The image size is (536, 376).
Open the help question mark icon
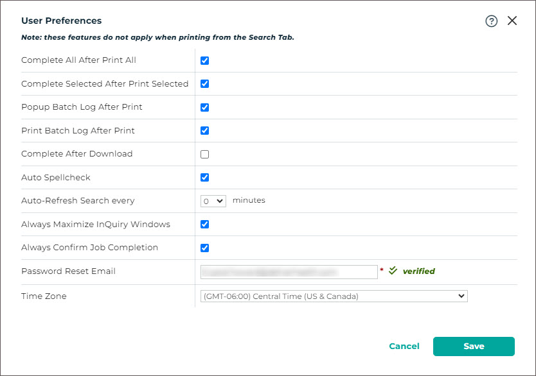(492, 21)
